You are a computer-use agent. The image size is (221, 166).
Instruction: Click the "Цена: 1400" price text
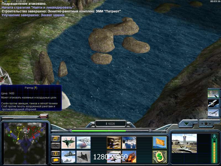tap(8, 93)
